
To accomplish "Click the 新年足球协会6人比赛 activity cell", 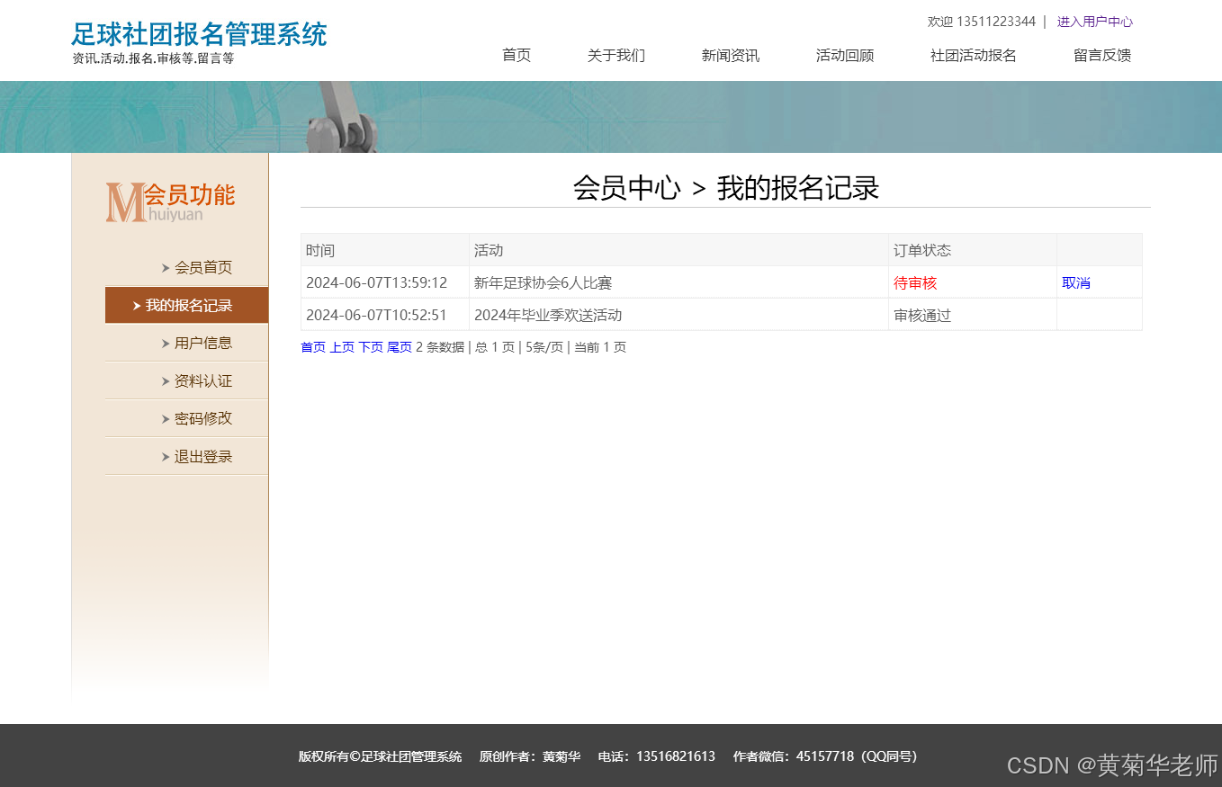I will pos(679,282).
